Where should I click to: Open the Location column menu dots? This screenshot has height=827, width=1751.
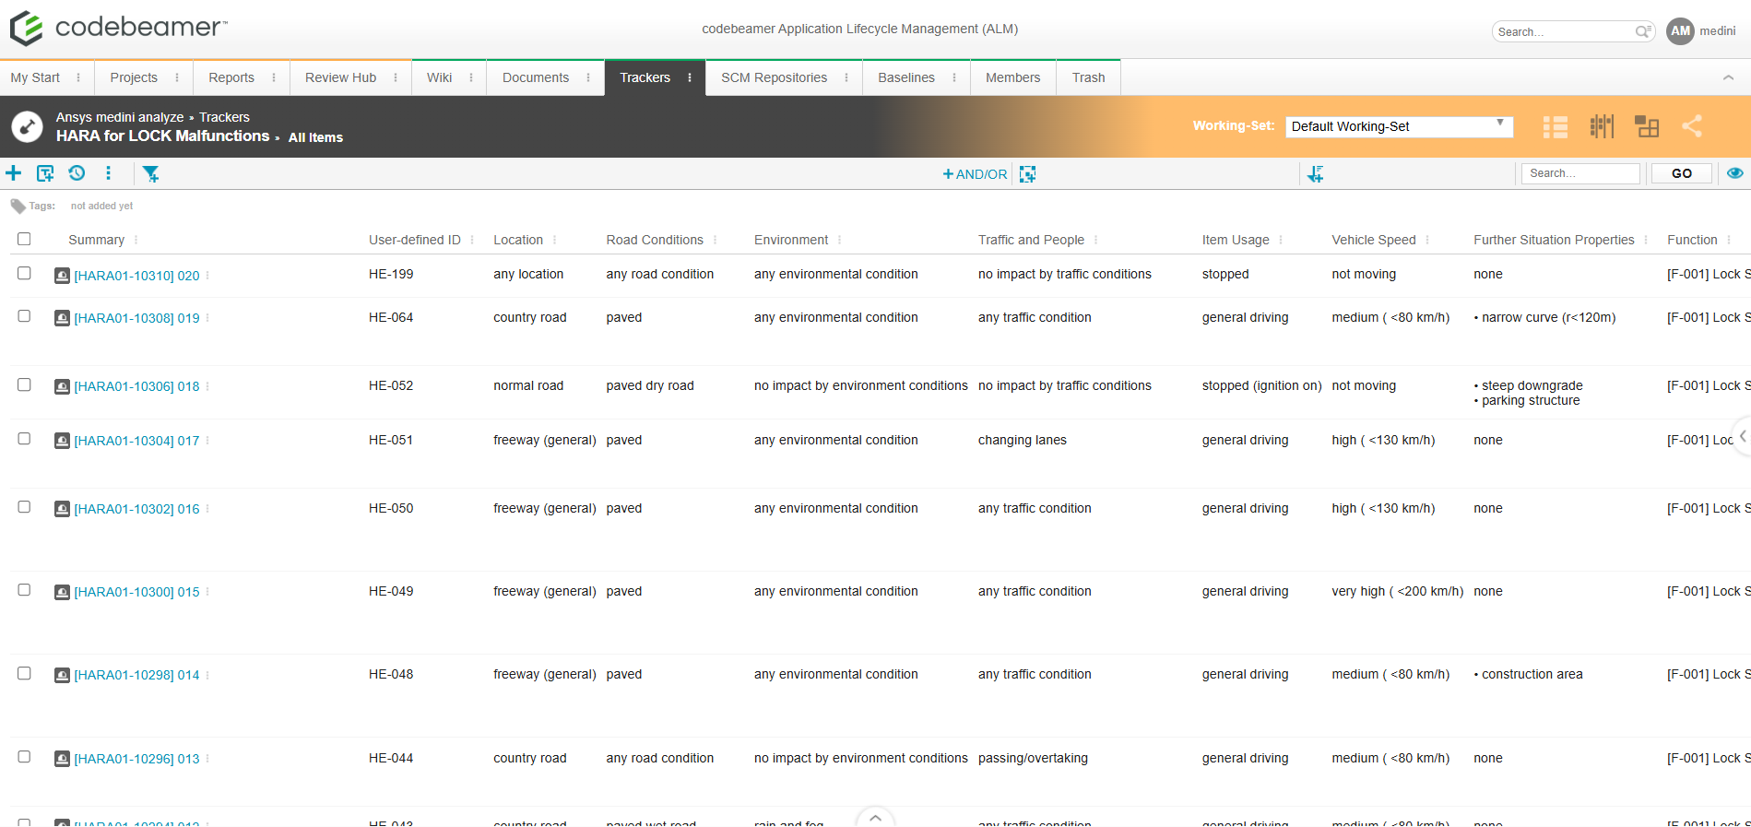coord(554,240)
